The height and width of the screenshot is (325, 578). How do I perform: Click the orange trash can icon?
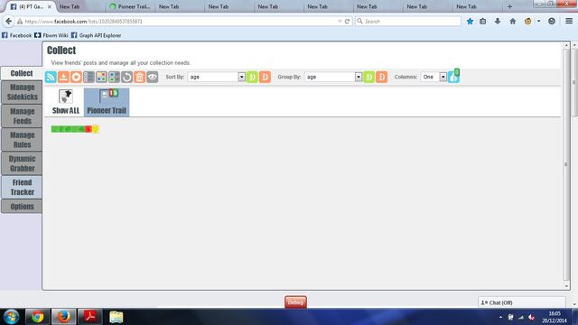pyautogui.click(x=139, y=77)
